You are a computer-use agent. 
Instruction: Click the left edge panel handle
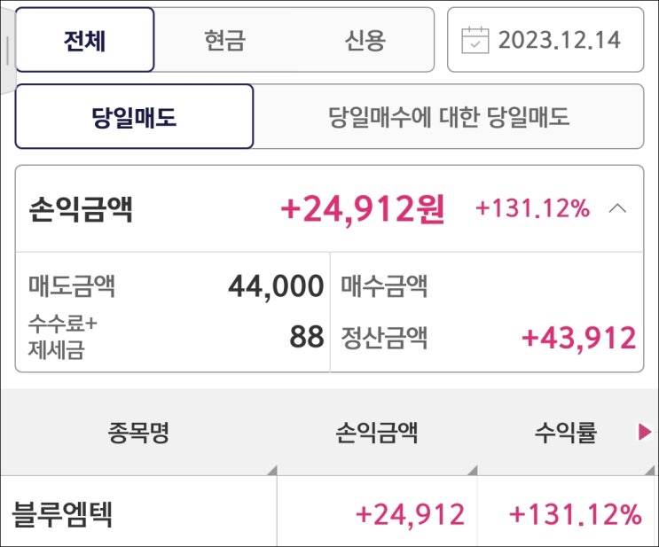pos(7,51)
